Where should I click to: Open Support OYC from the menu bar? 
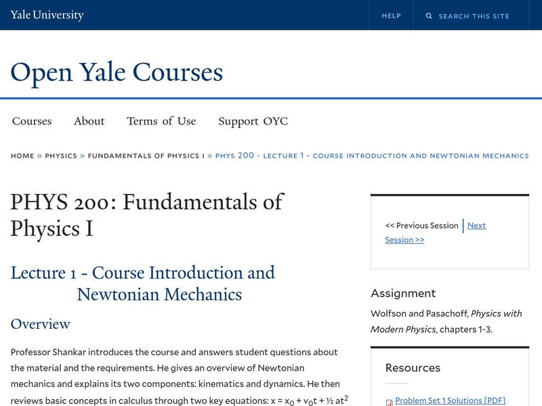click(x=253, y=121)
